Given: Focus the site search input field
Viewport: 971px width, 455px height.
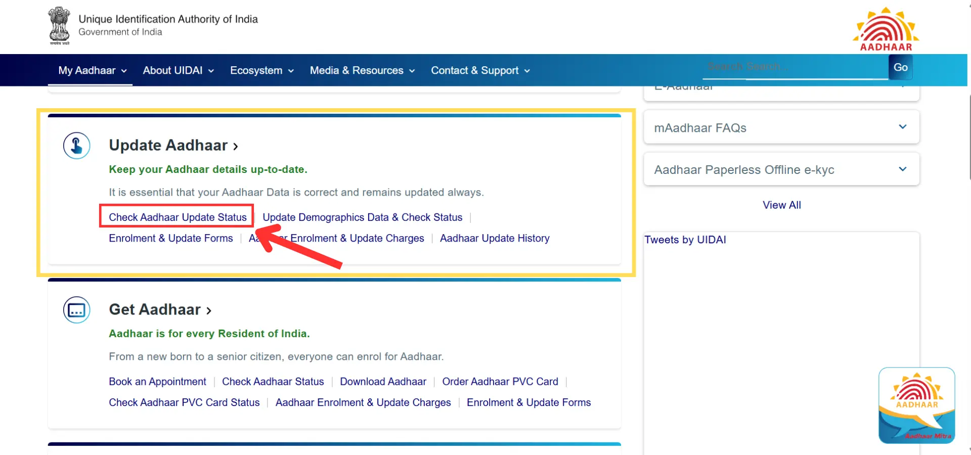Looking at the screenshot, I should tap(796, 67).
